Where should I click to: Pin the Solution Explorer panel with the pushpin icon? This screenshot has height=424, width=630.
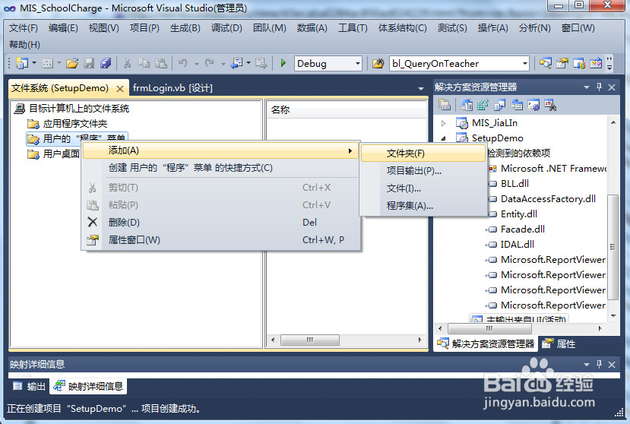tap(599, 87)
